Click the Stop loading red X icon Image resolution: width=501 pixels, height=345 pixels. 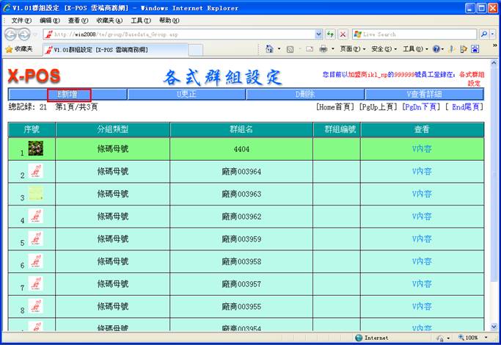tap(343, 34)
